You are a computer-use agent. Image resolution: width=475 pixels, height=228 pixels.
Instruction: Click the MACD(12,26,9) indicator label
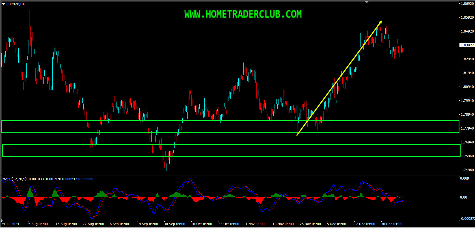14,179
